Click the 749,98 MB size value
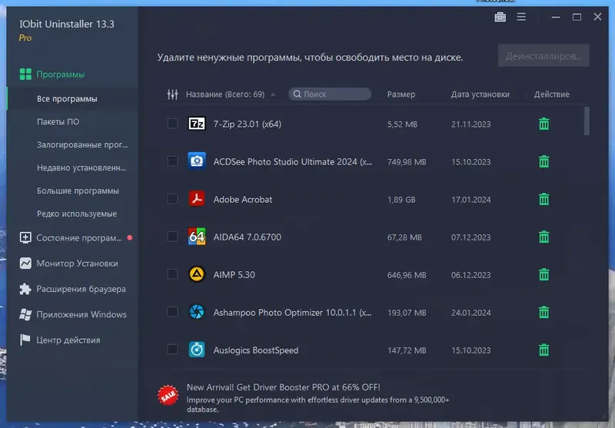615x428 pixels. tap(407, 162)
